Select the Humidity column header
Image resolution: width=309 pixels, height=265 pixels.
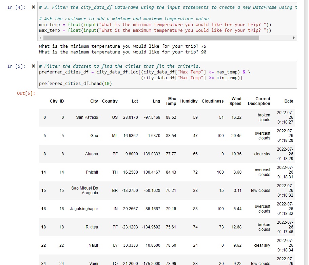[189, 101]
